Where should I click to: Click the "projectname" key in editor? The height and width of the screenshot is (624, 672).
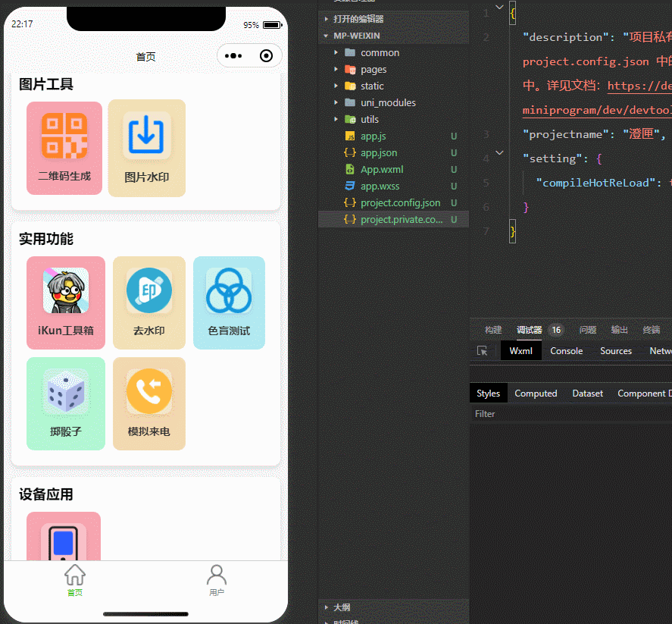click(x=569, y=134)
